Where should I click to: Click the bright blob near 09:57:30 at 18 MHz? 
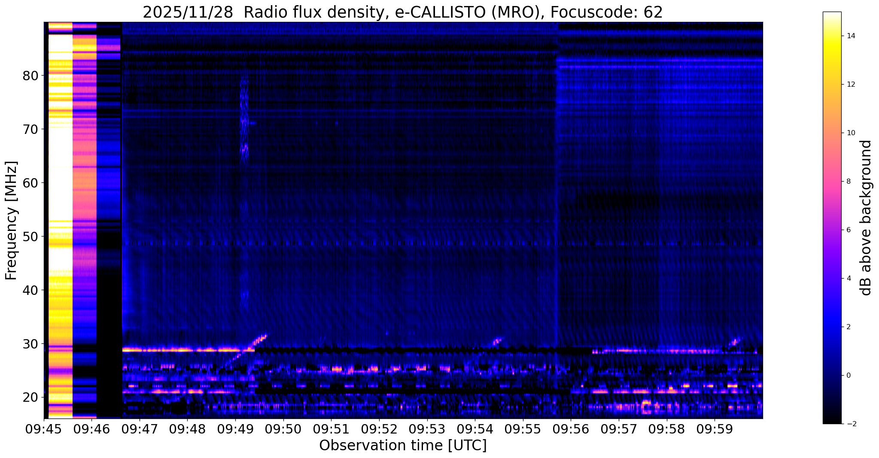(646, 406)
